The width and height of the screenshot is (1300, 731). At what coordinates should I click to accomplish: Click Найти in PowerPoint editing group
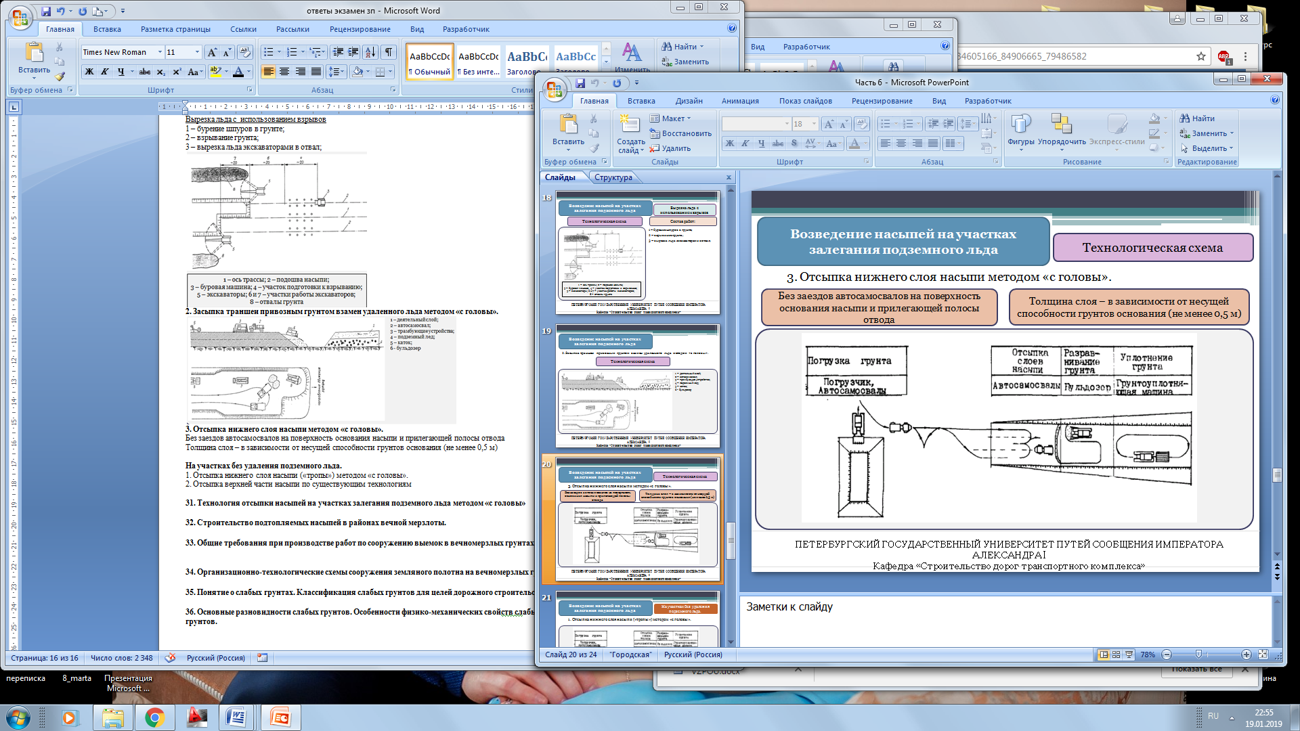point(1197,118)
